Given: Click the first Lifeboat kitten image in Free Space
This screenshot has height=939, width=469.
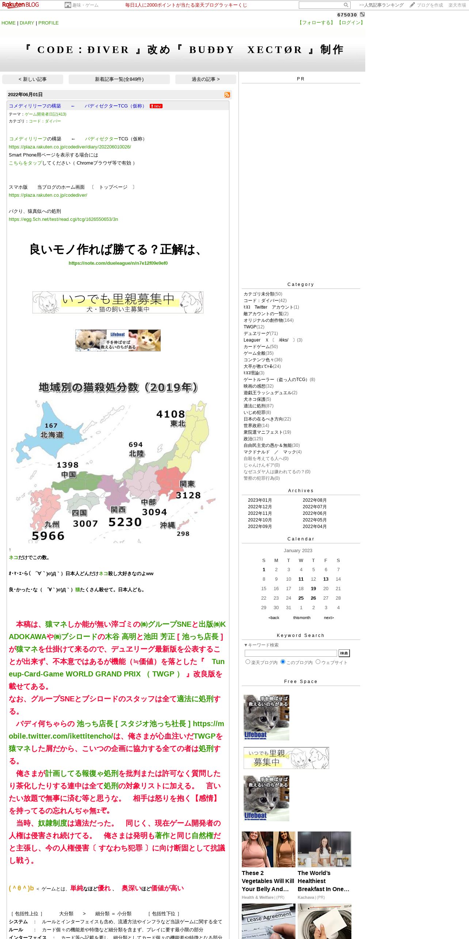Looking at the screenshot, I should [266, 717].
